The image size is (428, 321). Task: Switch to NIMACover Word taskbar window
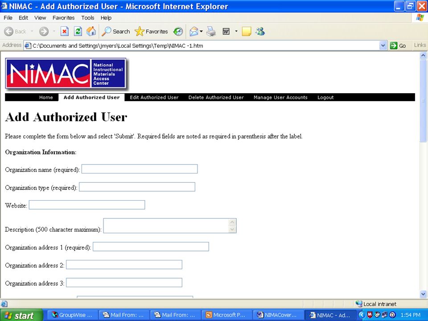278,315
